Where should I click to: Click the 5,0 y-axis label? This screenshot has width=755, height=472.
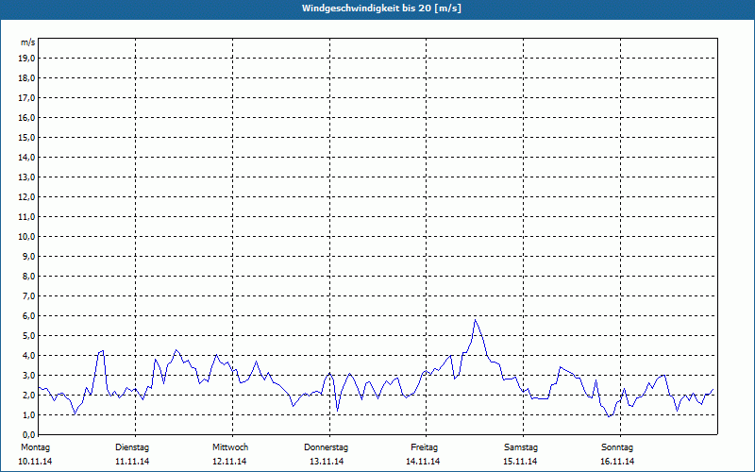coord(27,336)
